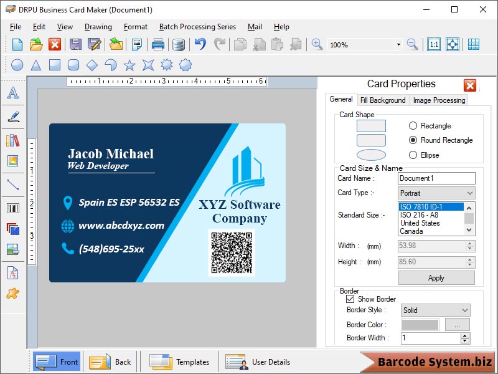Viewport: 498px width, 374px height.
Task: Click the Border Width input field
Action: [431, 338]
